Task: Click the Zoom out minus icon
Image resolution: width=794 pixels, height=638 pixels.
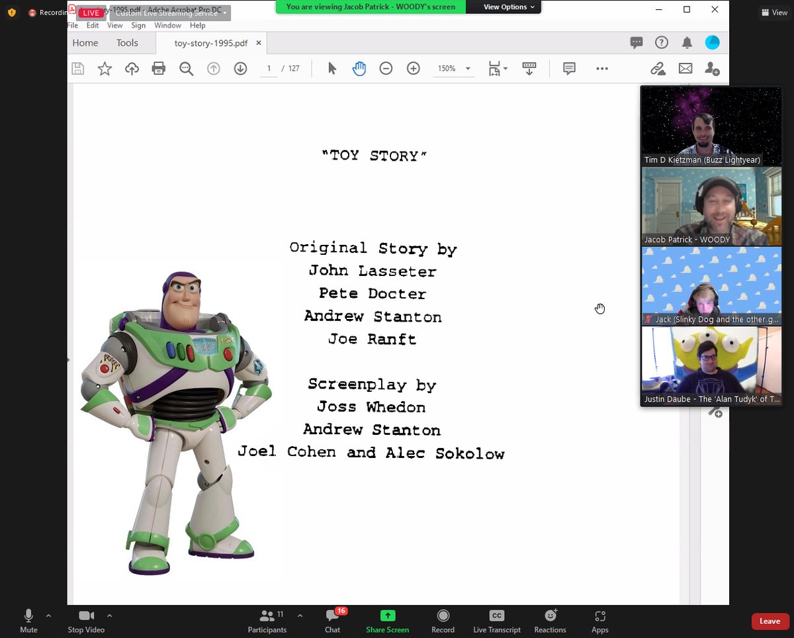Action: [386, 68]
